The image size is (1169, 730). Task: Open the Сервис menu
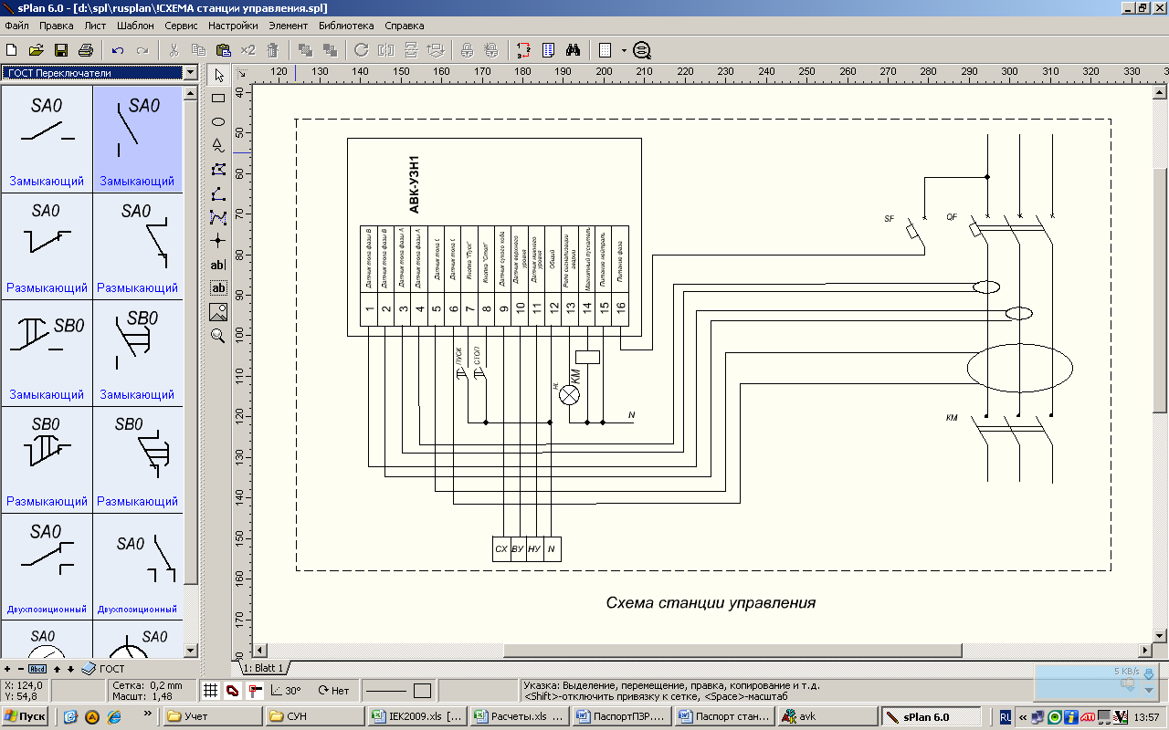182,26
